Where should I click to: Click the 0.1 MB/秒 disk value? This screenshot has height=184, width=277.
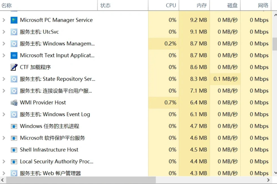225,79
